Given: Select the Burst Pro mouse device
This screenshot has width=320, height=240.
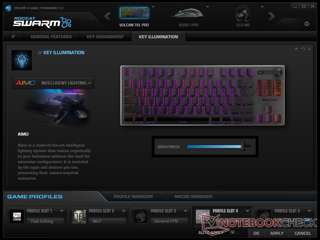Looking at the screenshot, I should click(x=189, y=16).
